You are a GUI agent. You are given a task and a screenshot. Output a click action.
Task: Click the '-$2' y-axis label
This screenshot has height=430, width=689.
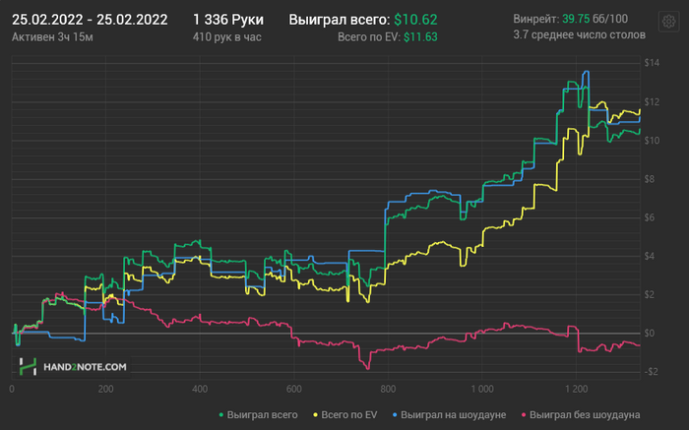pyautogui.click(x=651, y=372)
